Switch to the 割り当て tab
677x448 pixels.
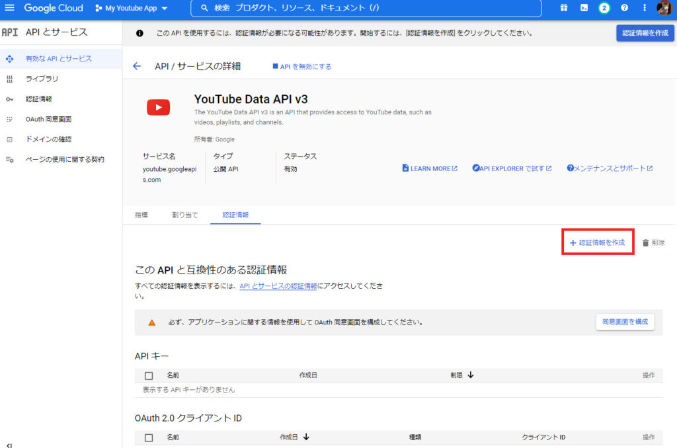click(x=185, y=215)
